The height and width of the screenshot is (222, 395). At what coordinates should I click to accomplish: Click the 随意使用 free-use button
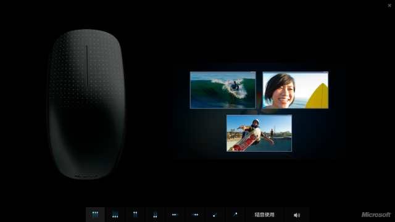(265, 215)
